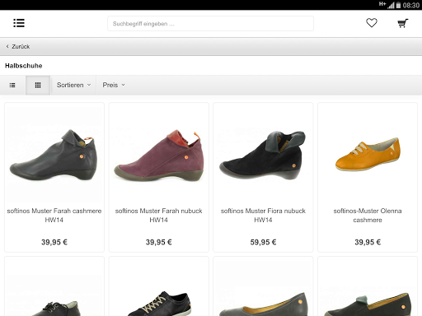Expand the Sortieren dropdown
Image resolution: width=422 pixels, height=316 pixels.
point(73,85)
